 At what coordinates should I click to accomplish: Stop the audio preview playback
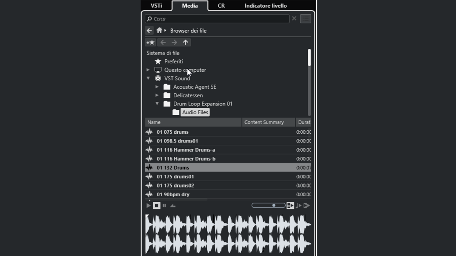click(x=157, y=205)
